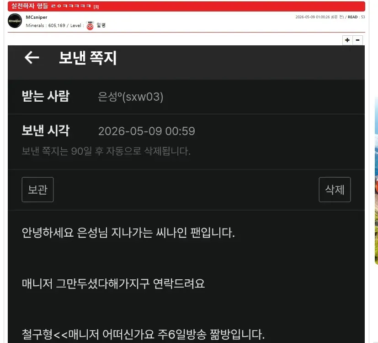Click the 보낸 쪽지 header title
This screenshot has height=343, width=378.
(88, 58)
